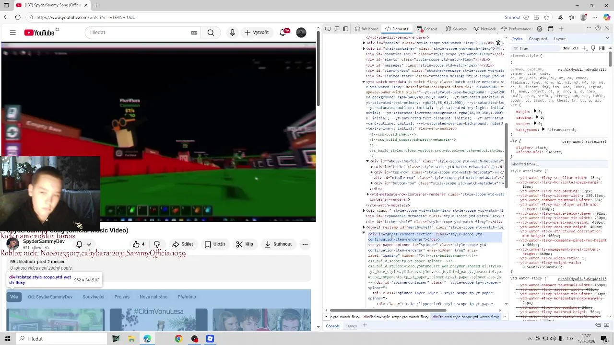The height and width of the screenshot is (345, 614).
Task: Add another tool to DevTools tab bar
Action: pyautogui.click(x=561, y=29)
